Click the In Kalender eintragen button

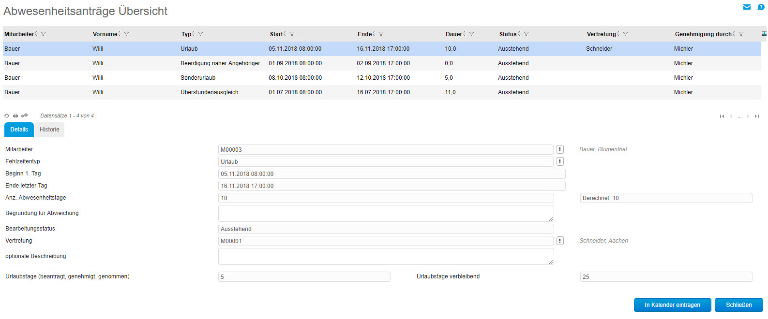click(672, 305)
